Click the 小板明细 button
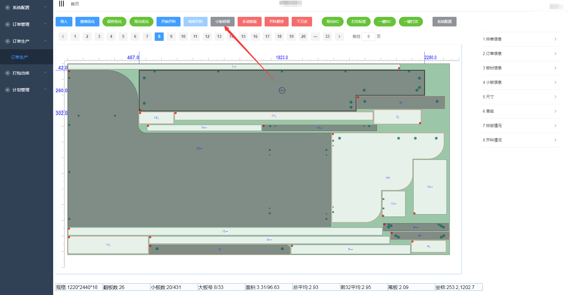The height and width of the screenshot is (295, 568). pyautogui.click(x=223, y=22)
